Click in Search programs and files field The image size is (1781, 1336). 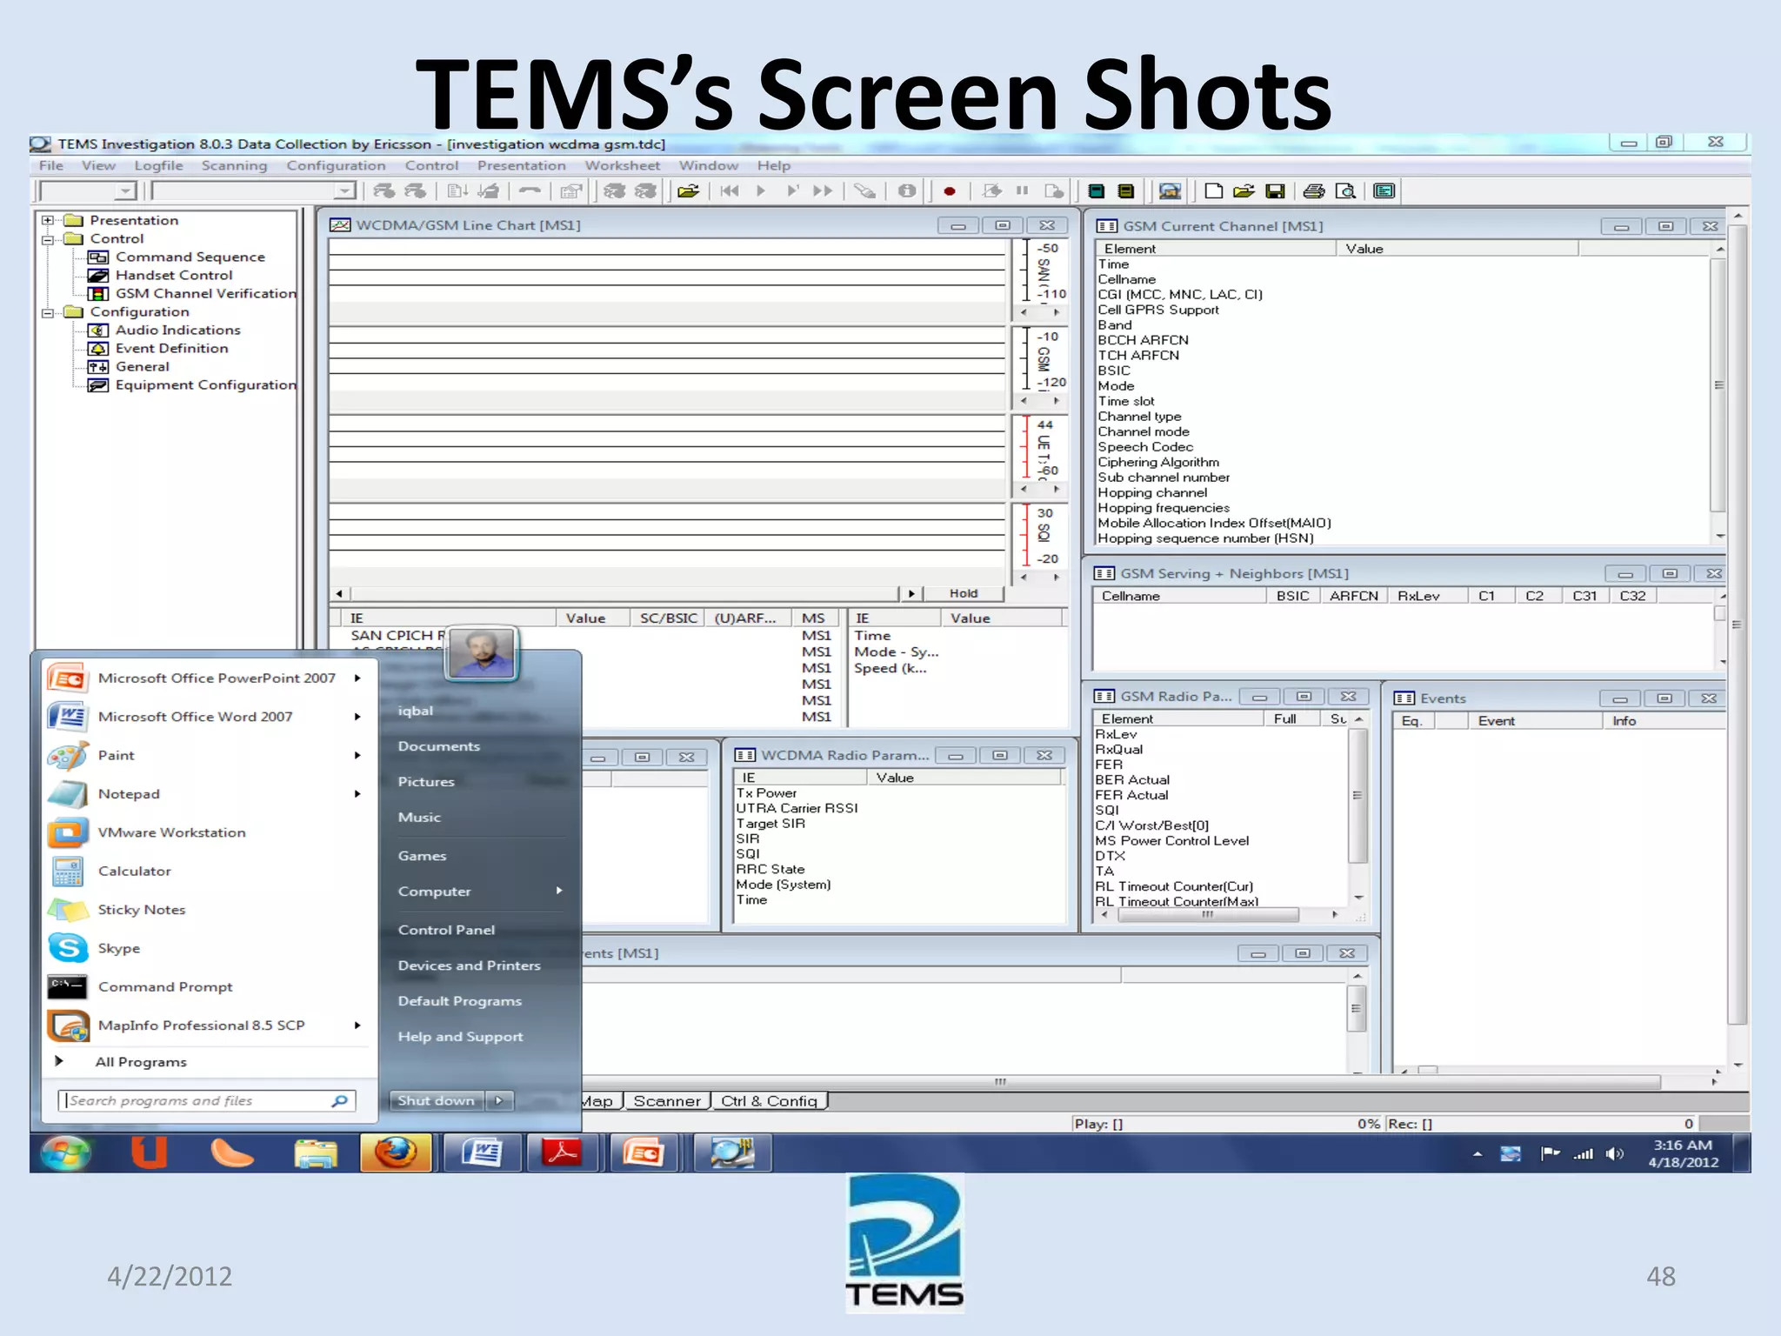207,1100
